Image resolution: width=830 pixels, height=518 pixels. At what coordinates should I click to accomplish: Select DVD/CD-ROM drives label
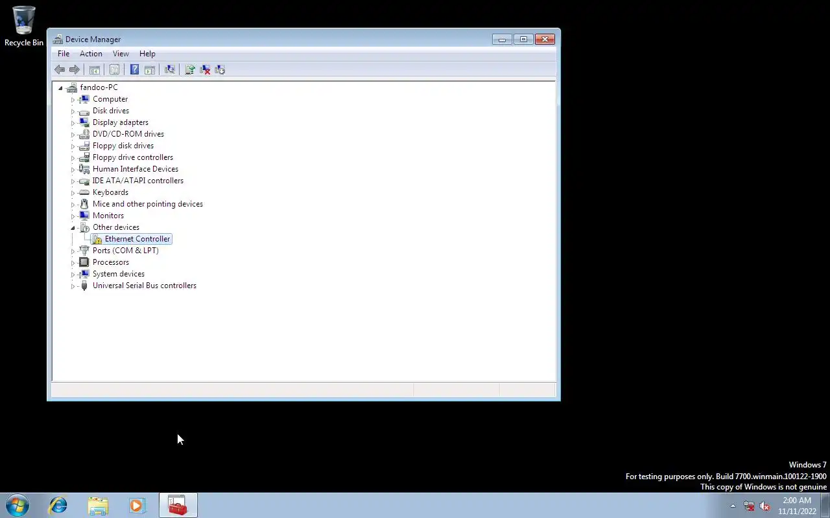tap(128, 134)
